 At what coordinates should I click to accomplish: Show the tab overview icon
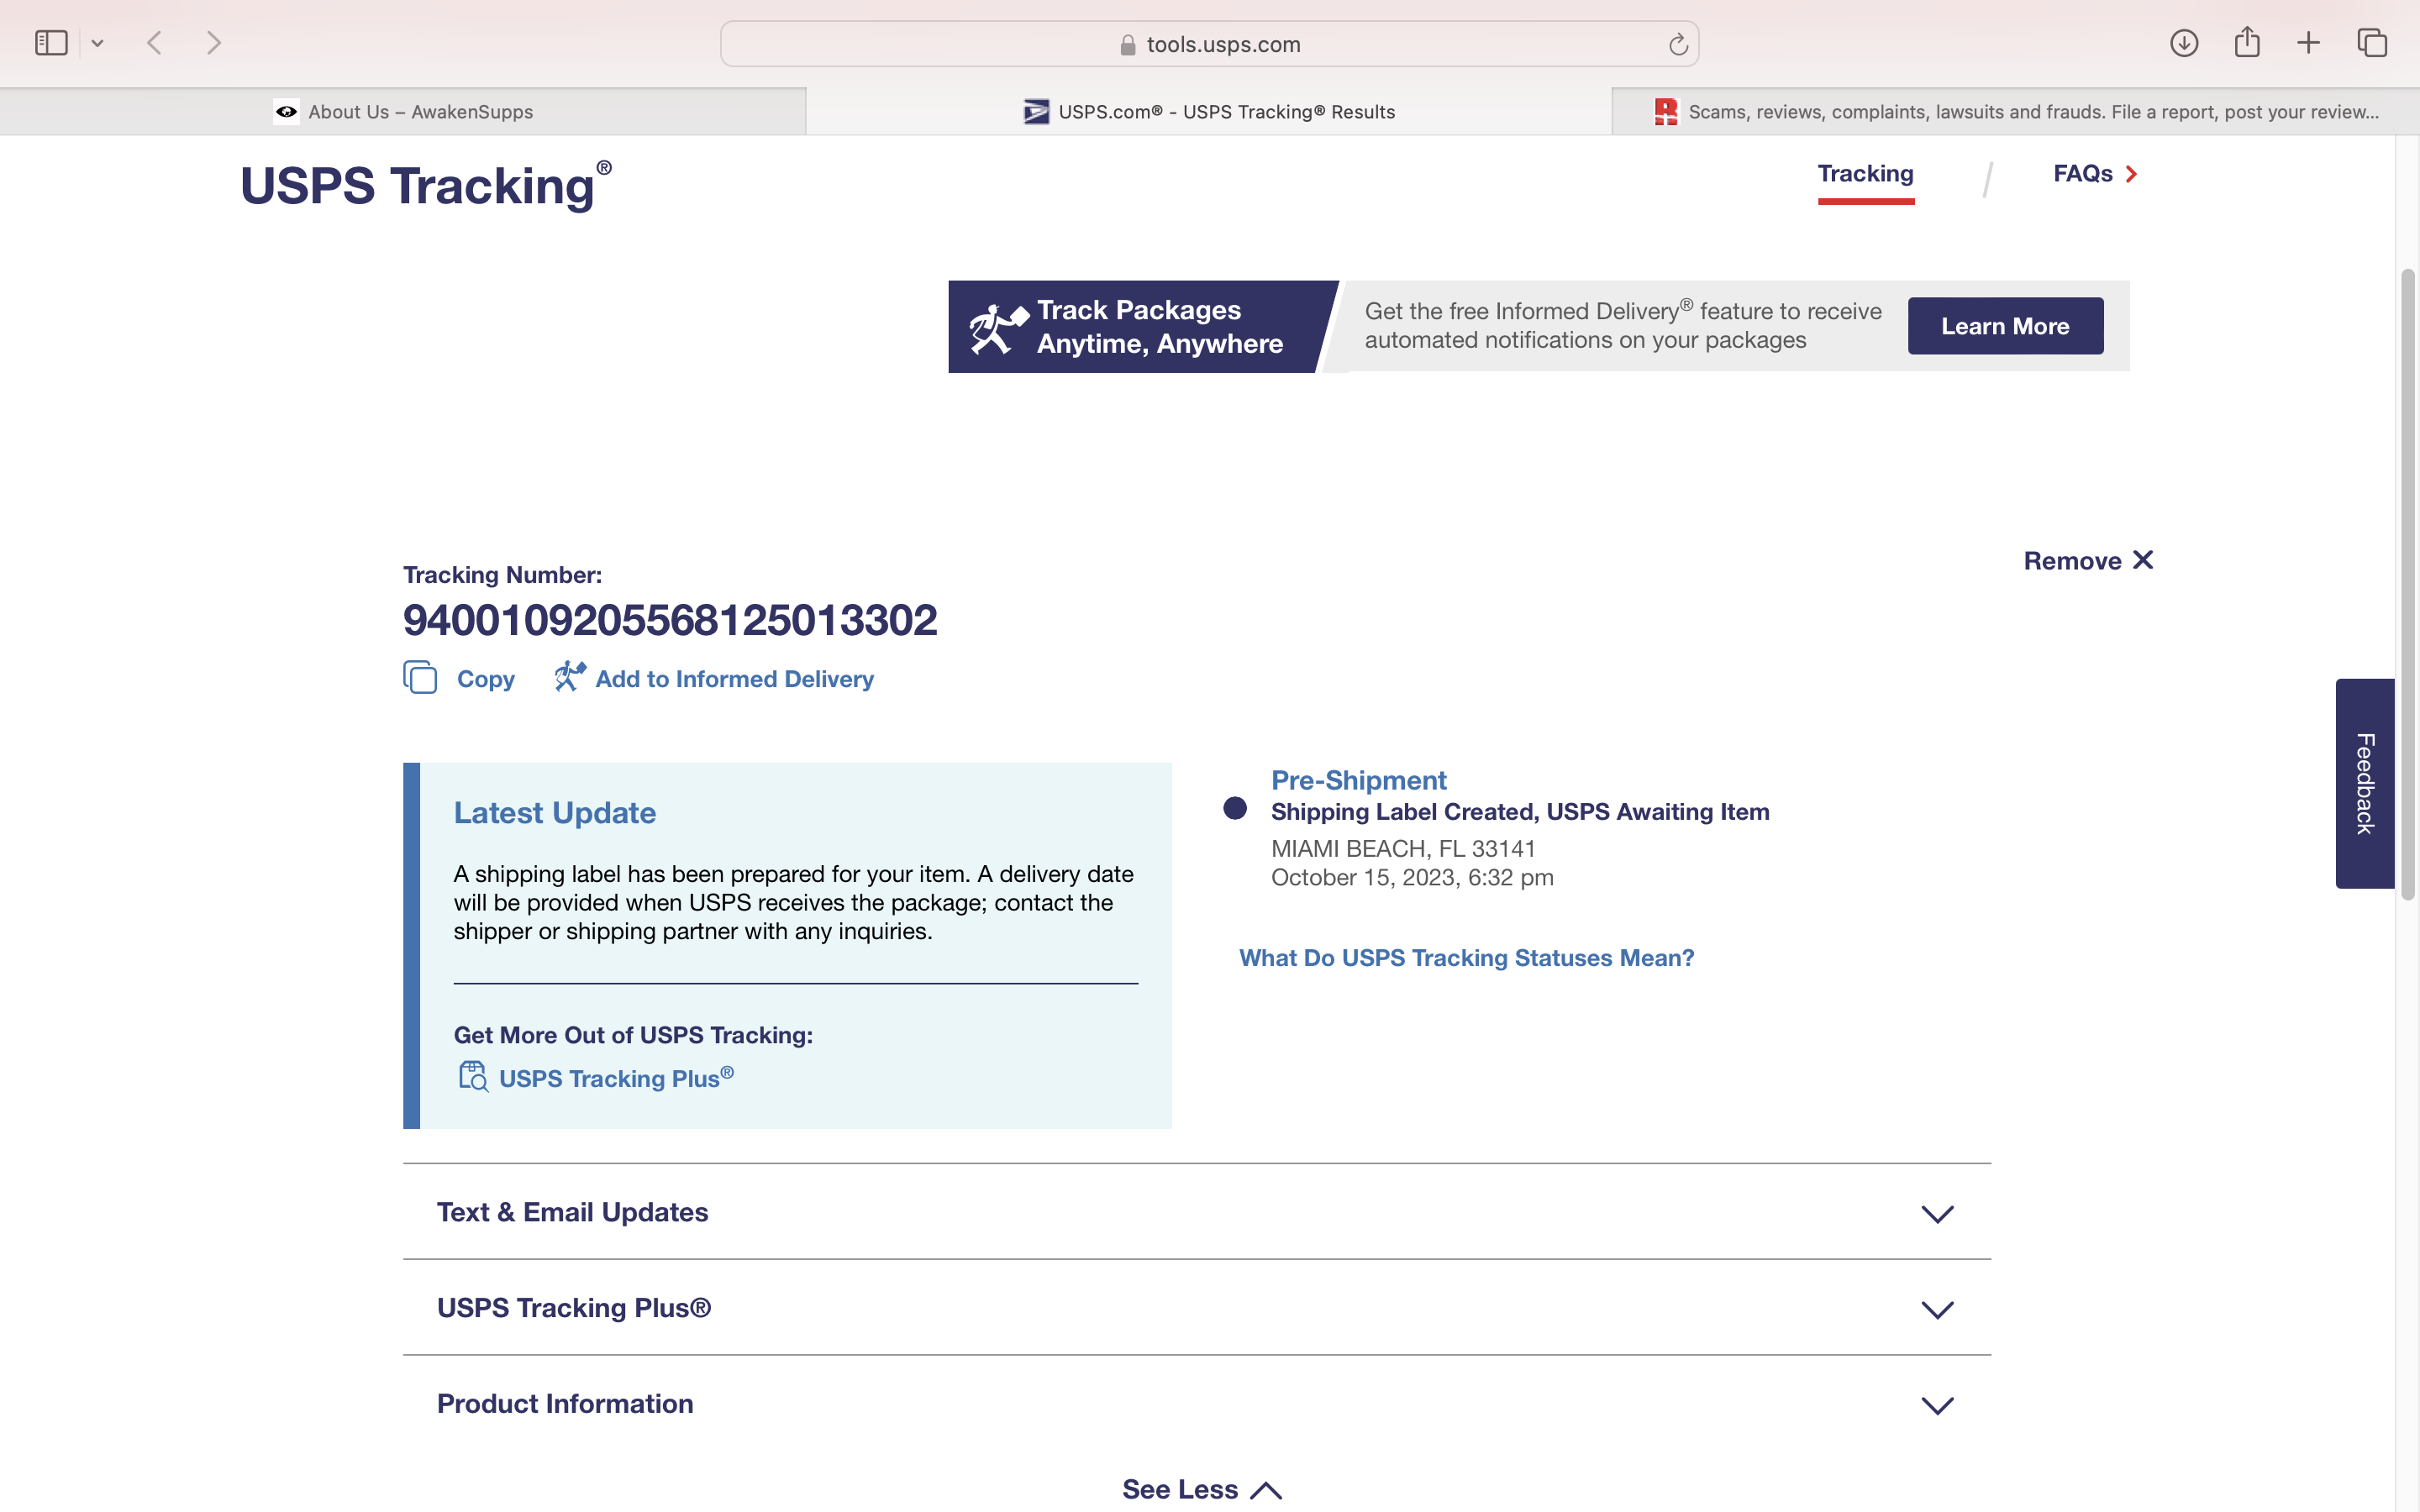(x=2372, y=43)
